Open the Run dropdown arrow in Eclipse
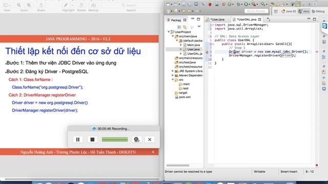Viewport: 328px width, 184px height. (250, 5)
